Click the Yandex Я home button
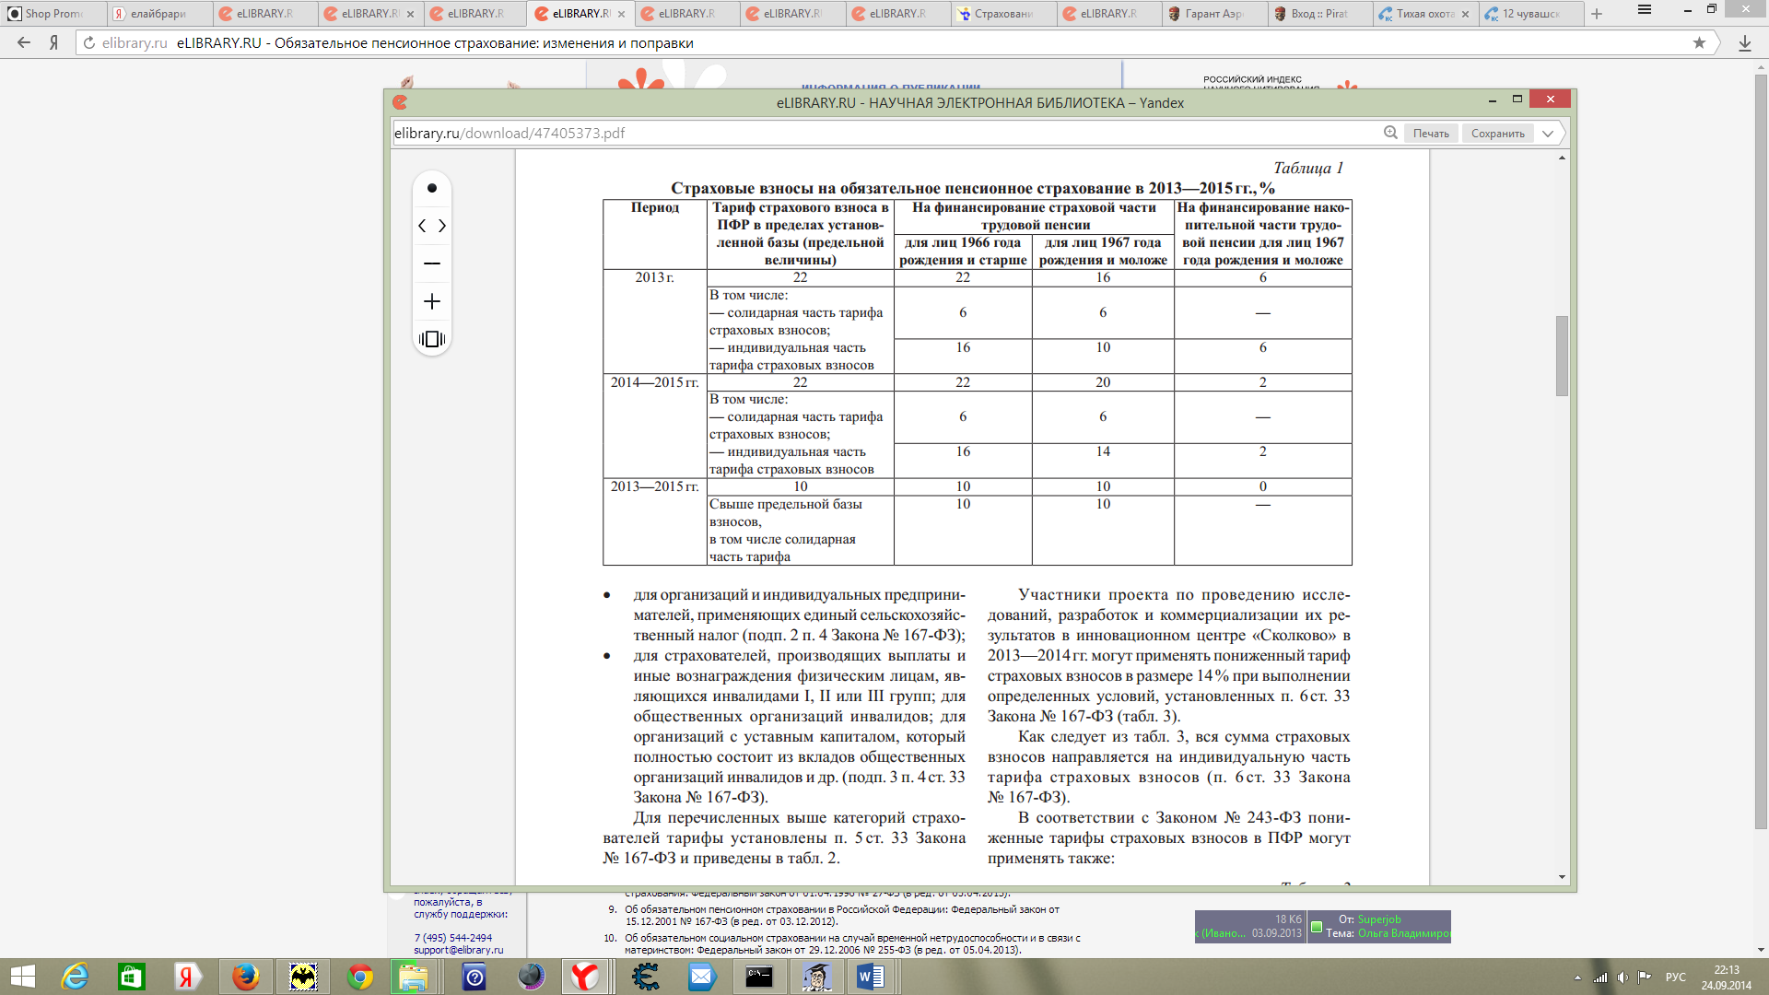This screenshot has width=1769, height=995. [x=53, y=42]
